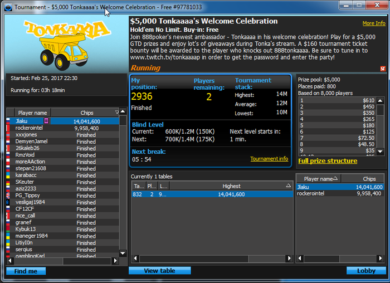This screenshot has width=390, height=283.
Task: Click the sort arrow in player Chips column
Action: (x=116, y=113)
